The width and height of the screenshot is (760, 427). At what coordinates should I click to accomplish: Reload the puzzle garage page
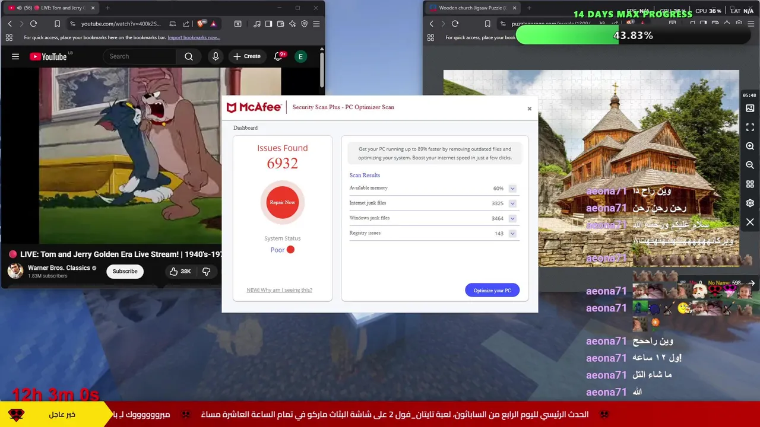(x=455, y=24)
